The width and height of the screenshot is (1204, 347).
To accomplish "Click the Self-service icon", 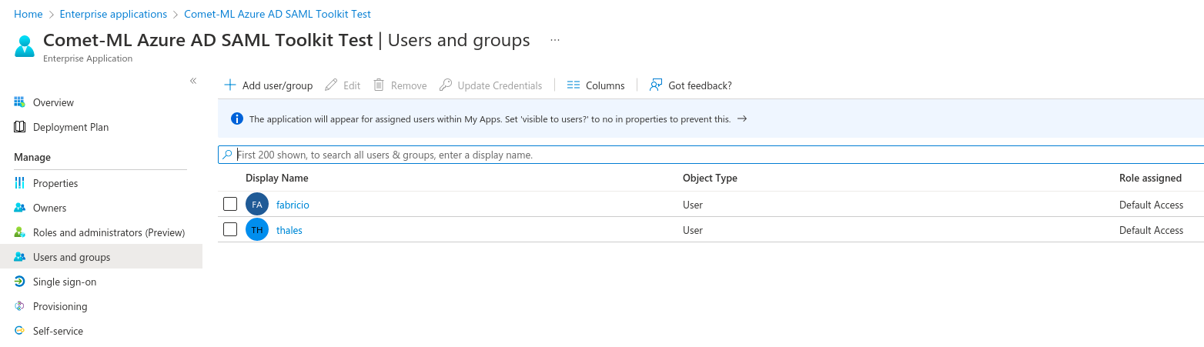I will coord(20,331).
